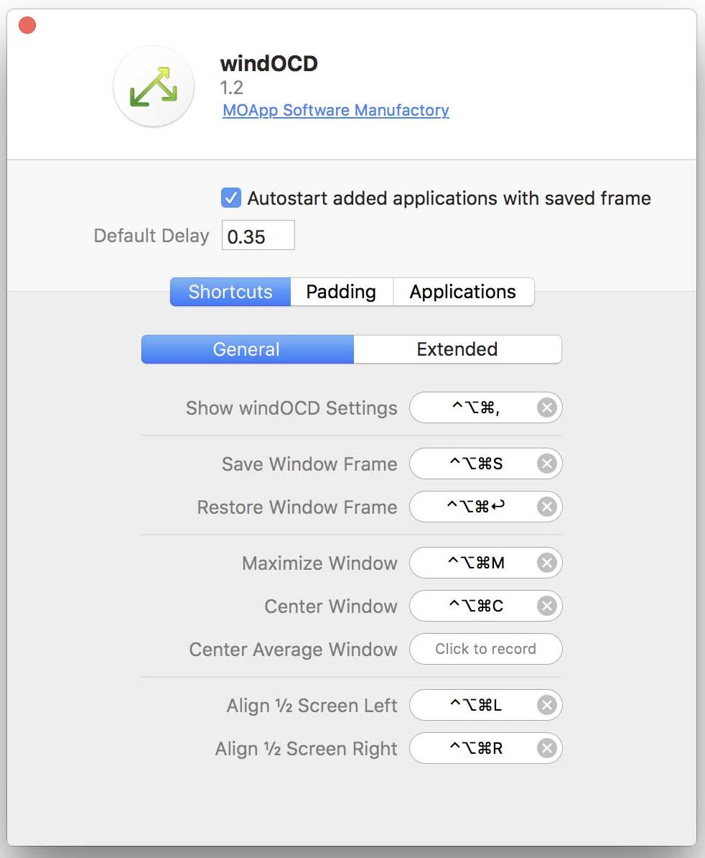705x858 pixels.
Task: Clear the Maximize Window shortcut
Action: point(546,563)
